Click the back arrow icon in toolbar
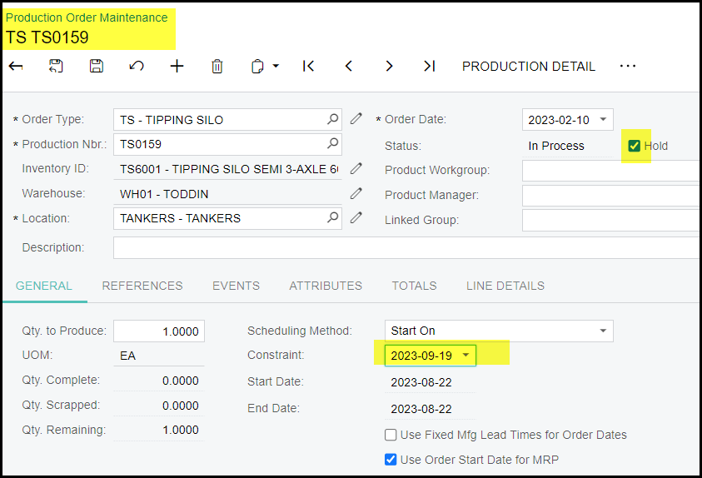The height and width of the screenshot is (478, 702). point(16,67)
